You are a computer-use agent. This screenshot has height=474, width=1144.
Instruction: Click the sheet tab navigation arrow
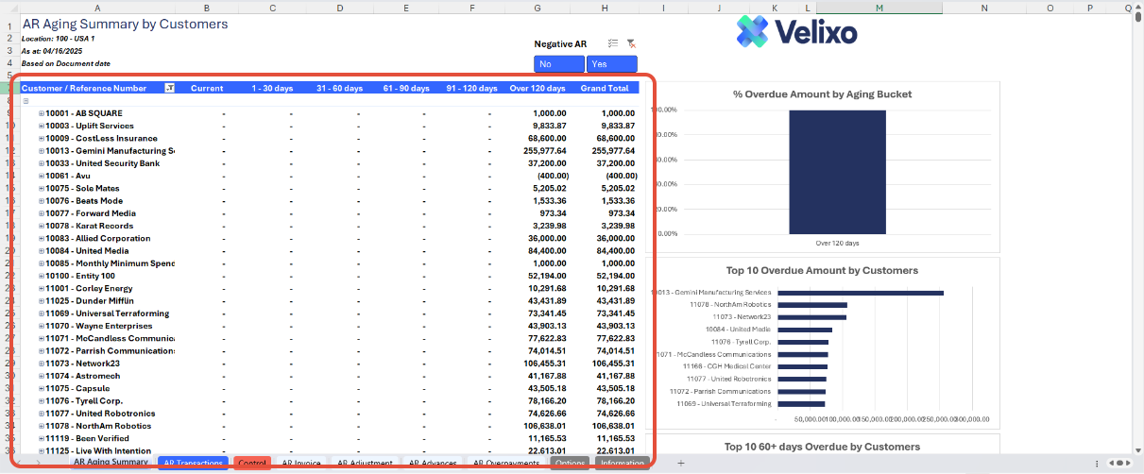coord(38,463)
